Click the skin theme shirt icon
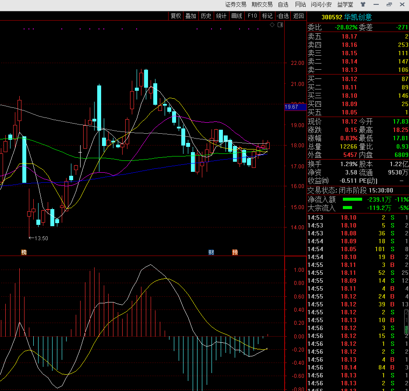Screen dimensions: 409x391 (x=363, y=5)
